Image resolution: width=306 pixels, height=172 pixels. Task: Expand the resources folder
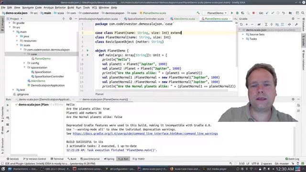pyautogui.click(x=17, y=41)
